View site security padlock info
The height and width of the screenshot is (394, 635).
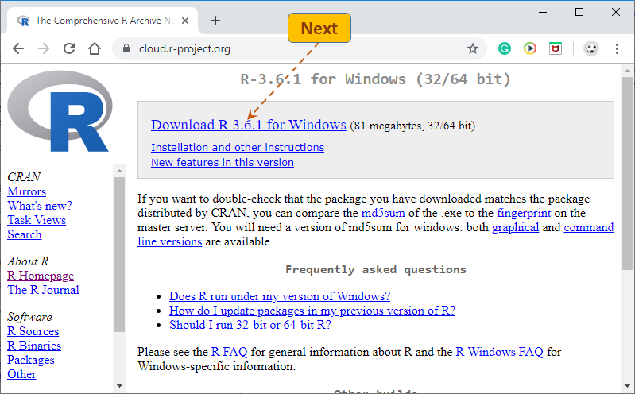point(126,48)
